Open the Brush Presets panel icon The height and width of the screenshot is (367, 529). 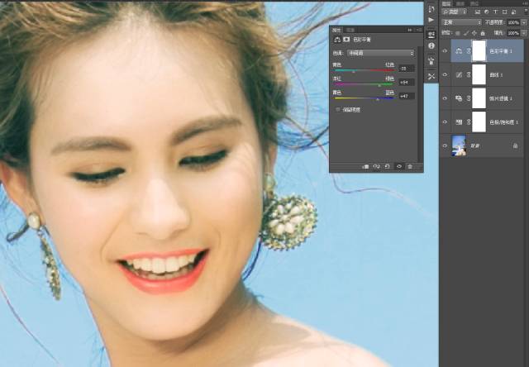point(431,61)
